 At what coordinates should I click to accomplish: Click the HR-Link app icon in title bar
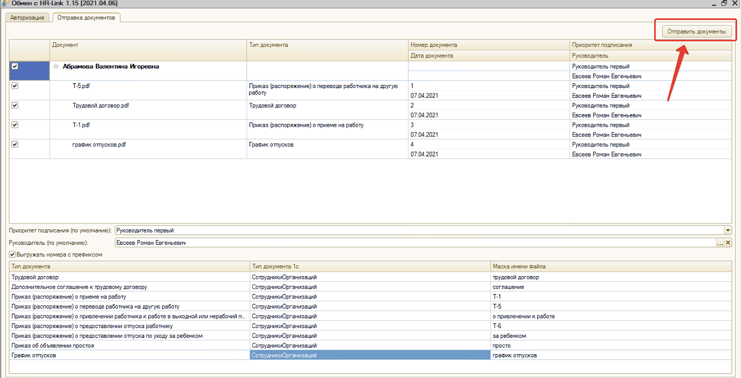(4, 3)
